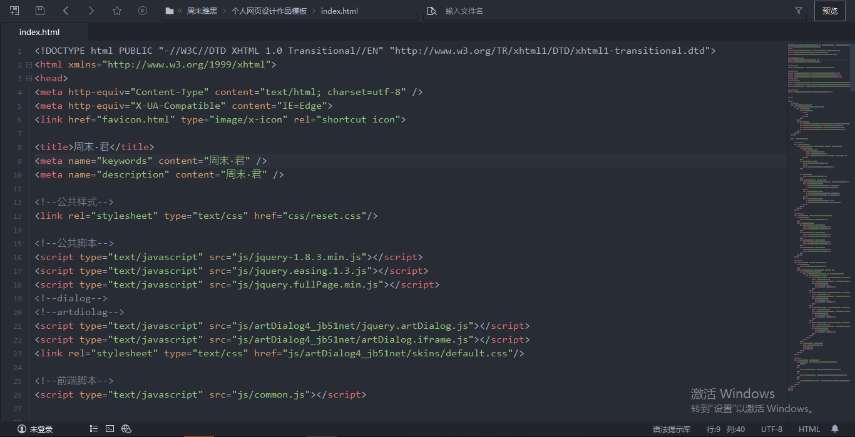Click the comment <!--前端脚本-->
This screenshot has width=855, height=437.
pyautogui.click(x=74, y=381)
